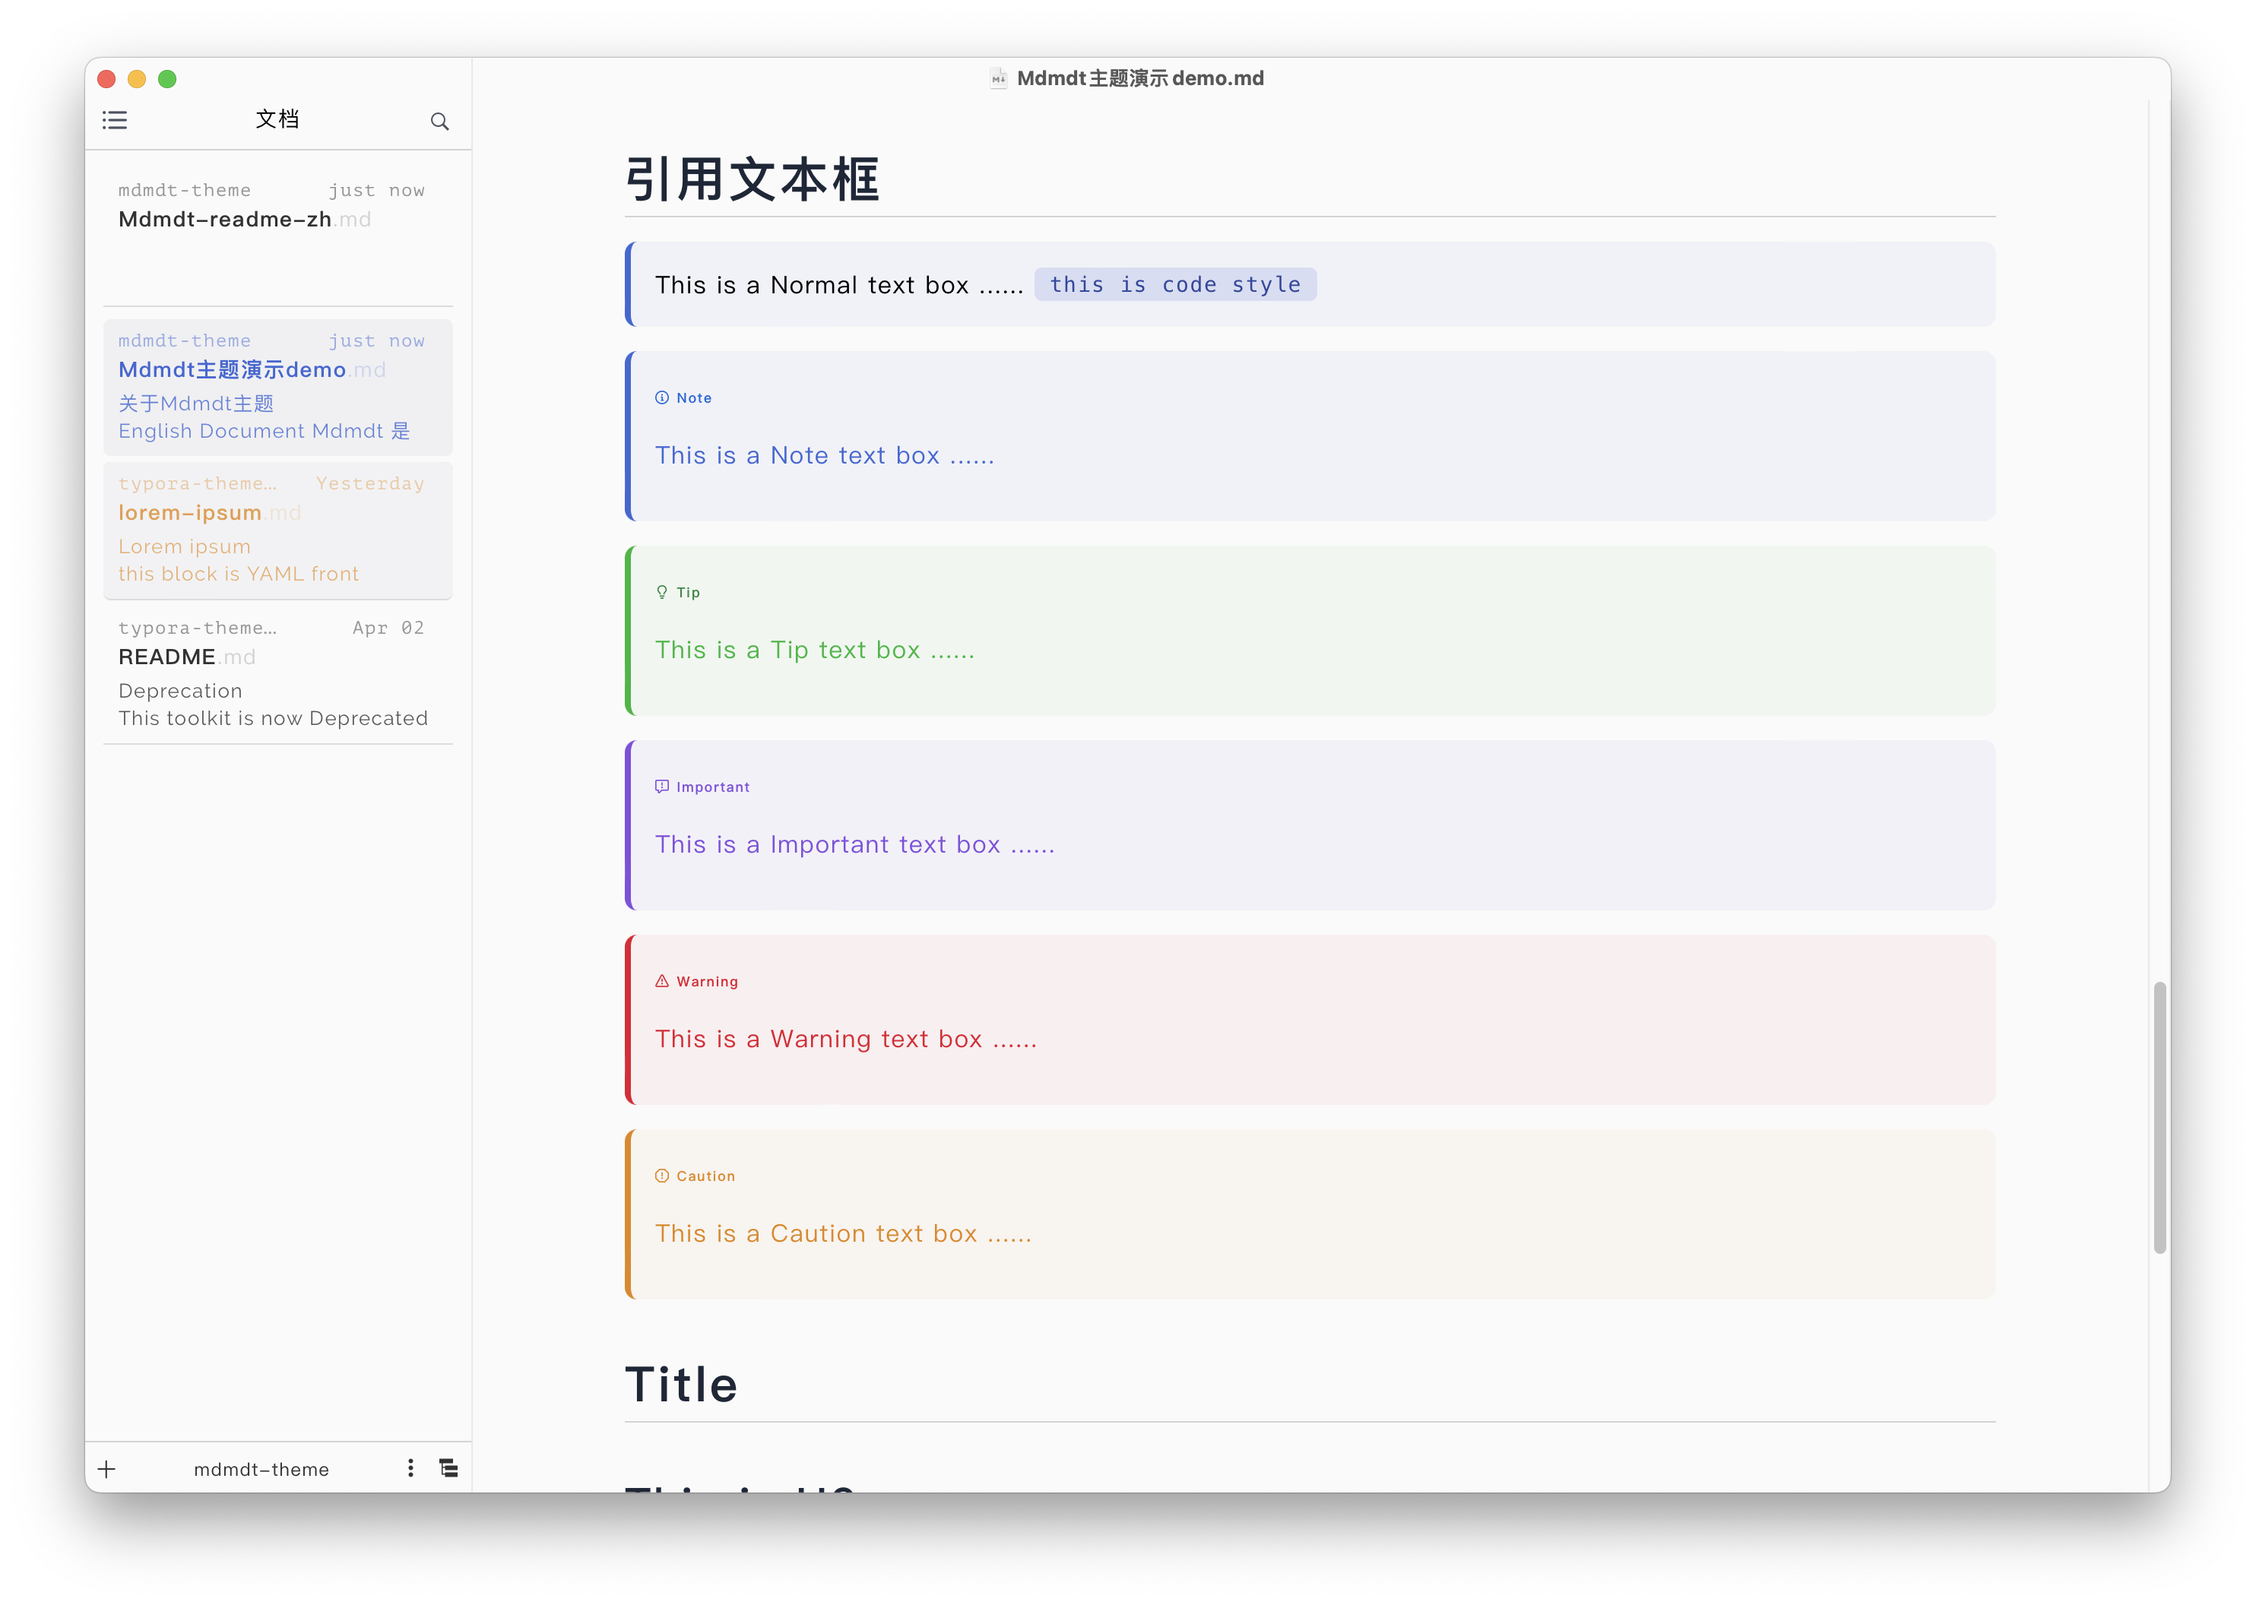The height and width of the screenshot is (1605, 2256).
Task: Click the 'Apr 02' date on README entry
Action: [388, 628]
